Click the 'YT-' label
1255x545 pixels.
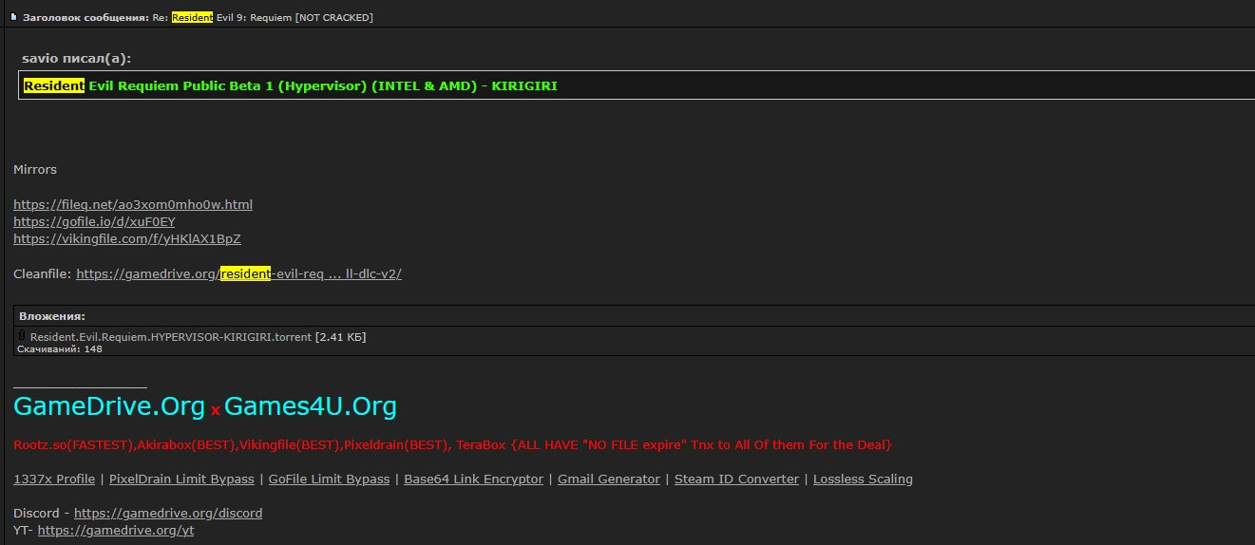tap(24, 531)
